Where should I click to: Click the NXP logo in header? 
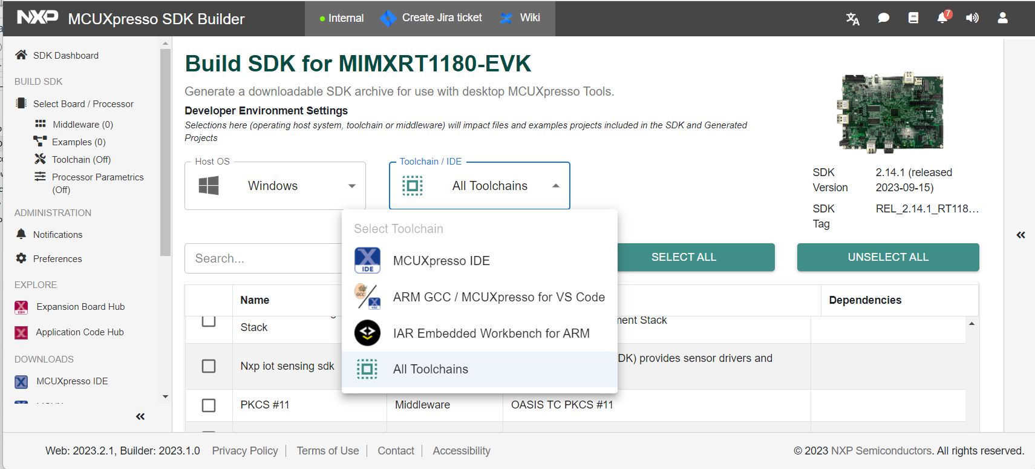point(38,17)
